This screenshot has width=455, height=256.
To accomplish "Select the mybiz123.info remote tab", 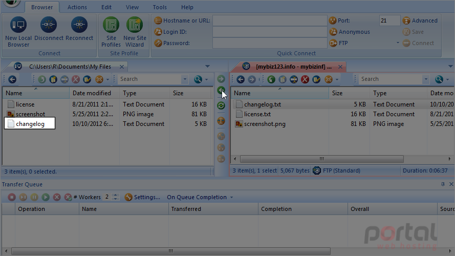I will (294, 67).
